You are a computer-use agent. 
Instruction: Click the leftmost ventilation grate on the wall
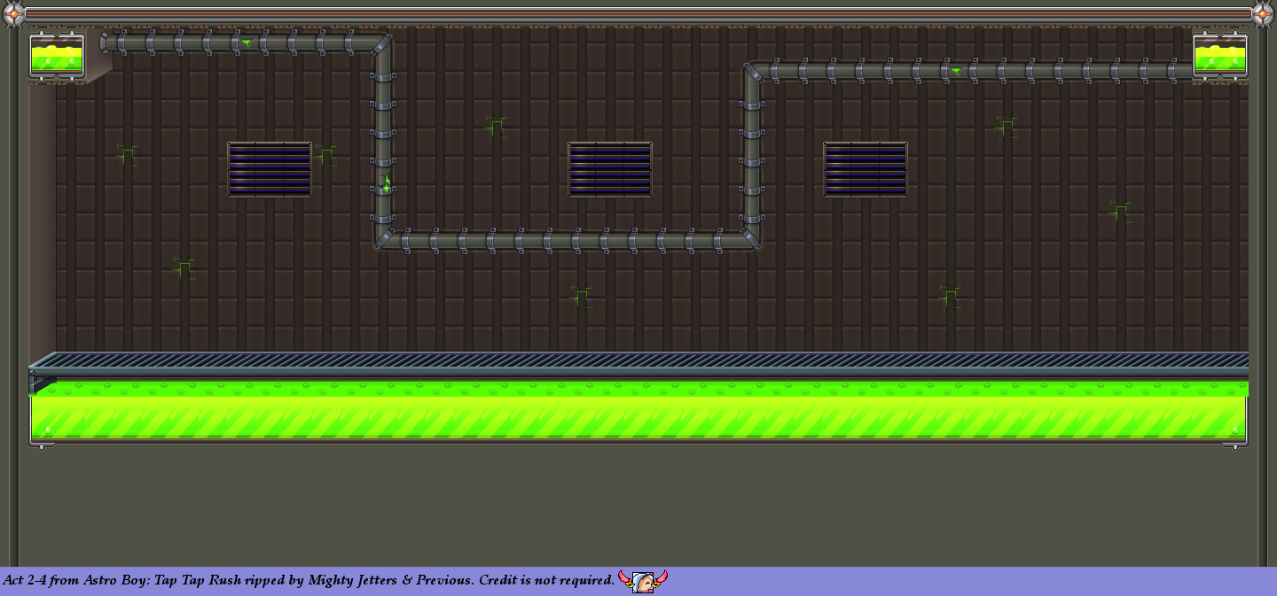[x=270, y=169]
